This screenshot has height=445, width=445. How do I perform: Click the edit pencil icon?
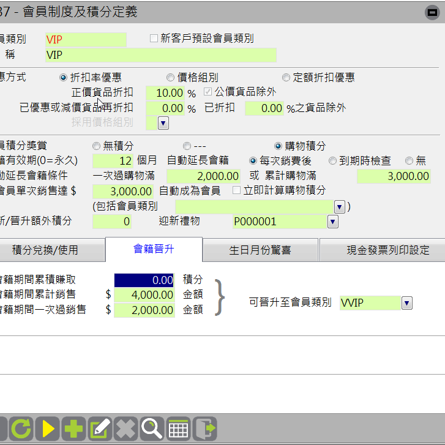click(x=100, y=428)
